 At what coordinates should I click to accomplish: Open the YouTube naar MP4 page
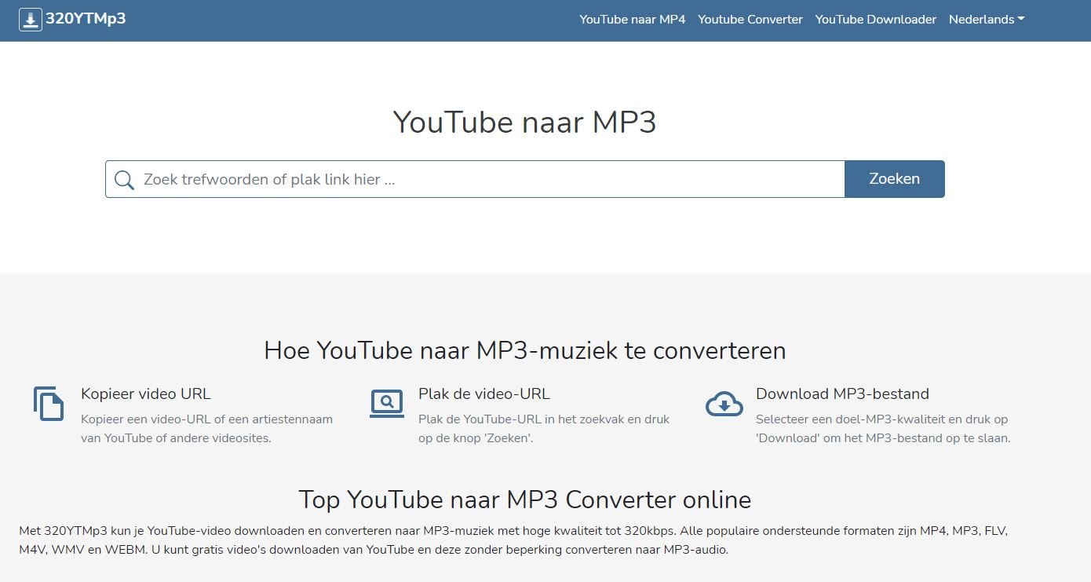[x=632, y=19]
